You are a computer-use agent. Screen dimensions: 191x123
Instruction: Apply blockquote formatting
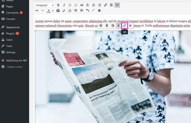click(x=82, y=5)
